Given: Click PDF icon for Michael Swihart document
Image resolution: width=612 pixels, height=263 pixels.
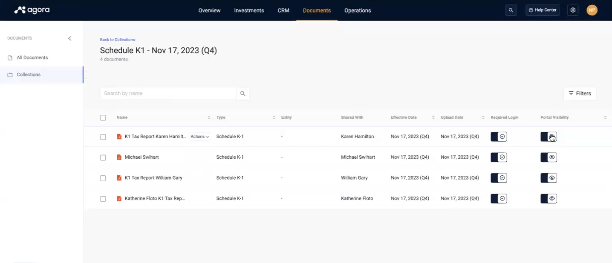Looking at the screenshot, I should pyautogui.click(x=119, y=157).
